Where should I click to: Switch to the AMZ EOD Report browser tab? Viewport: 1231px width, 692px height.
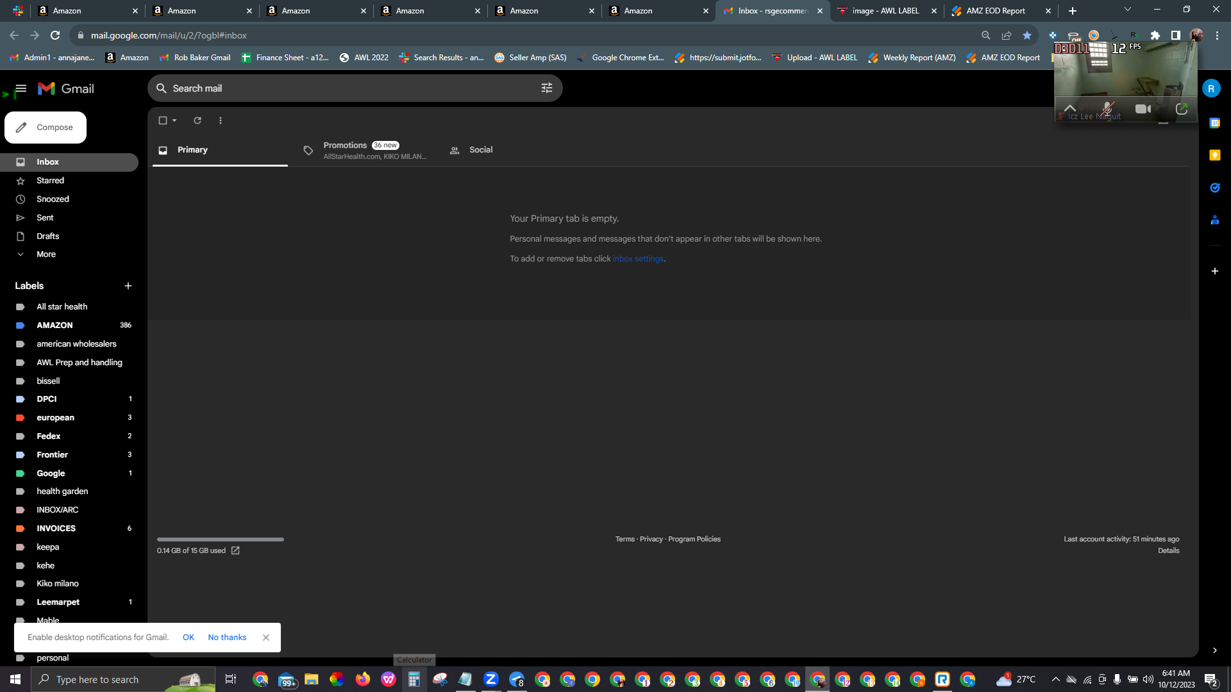(1002, 11)
